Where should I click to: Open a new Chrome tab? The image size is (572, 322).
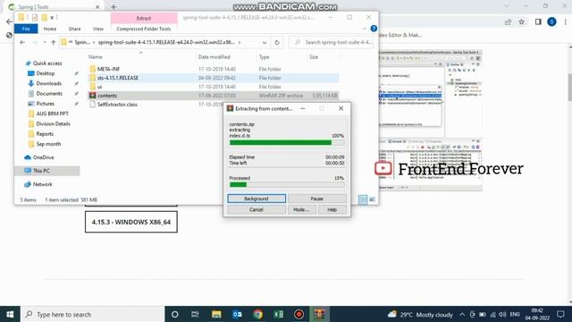pyautogui.click(x=114, y=6)
